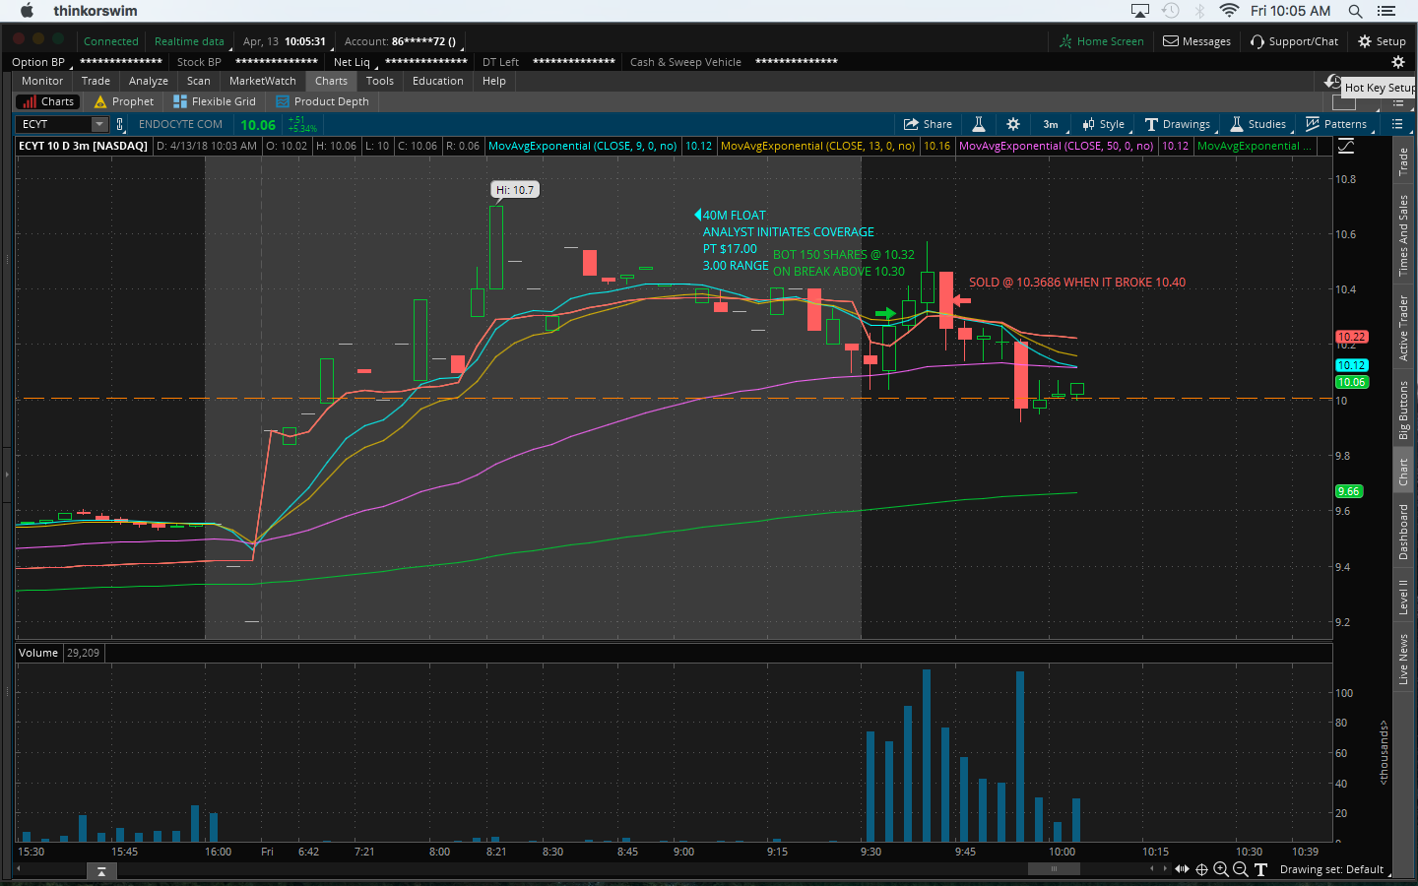
Task: Zoom in with the magnifier plus icon
Action: (1221, 869)
